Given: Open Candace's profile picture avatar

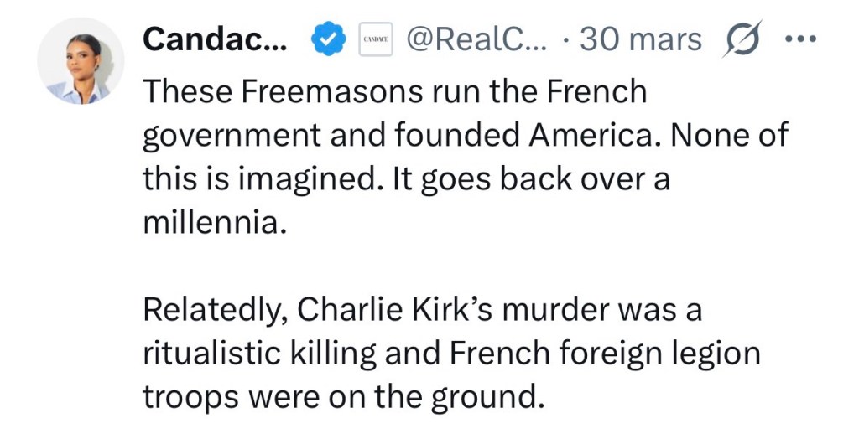Looking at the screenshot, I should (81, 61).
